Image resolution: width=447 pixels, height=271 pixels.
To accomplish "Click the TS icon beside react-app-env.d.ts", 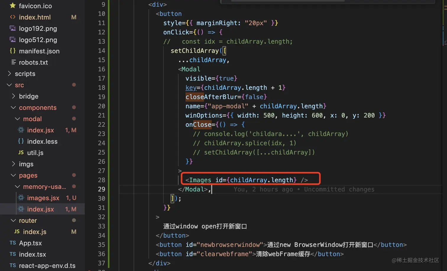I will (13, 265).
